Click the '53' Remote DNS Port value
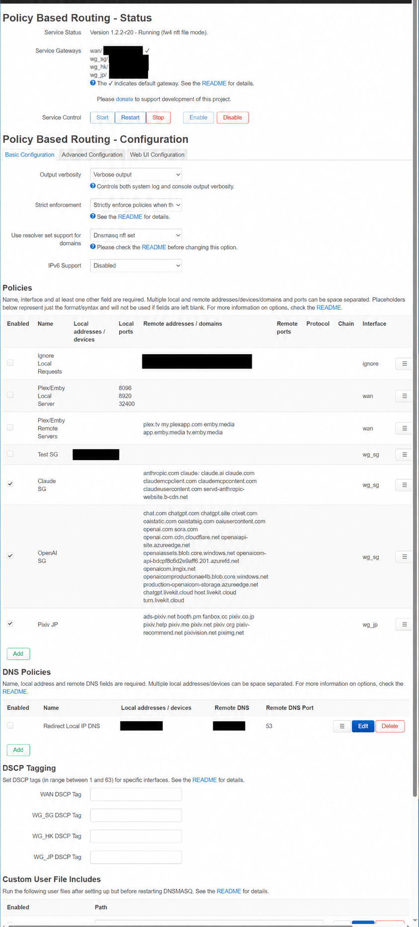 (x=269, y=726)
